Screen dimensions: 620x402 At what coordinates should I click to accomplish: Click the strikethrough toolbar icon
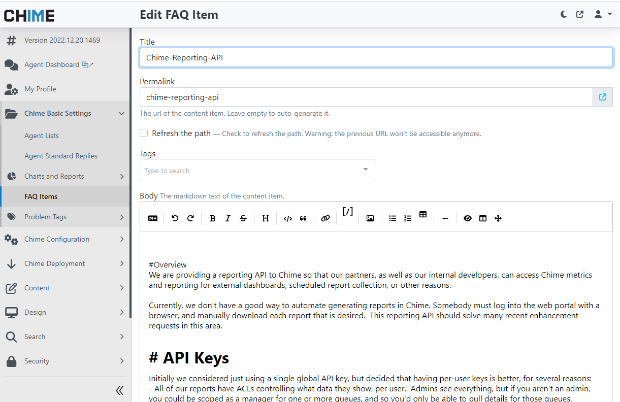pos(243,218)
